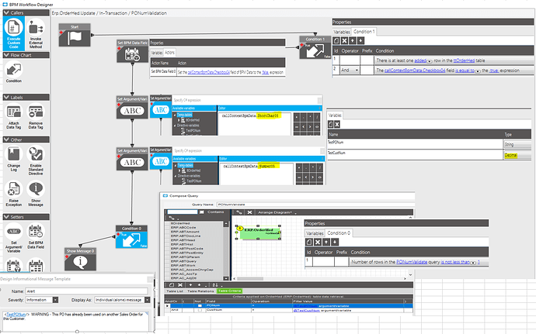Image resolution: width=536 pixels, height=334 pixels.
Task: Click 'is equal to' link in condition row 2
Action: pyautogui.click(x=465, y=71)
